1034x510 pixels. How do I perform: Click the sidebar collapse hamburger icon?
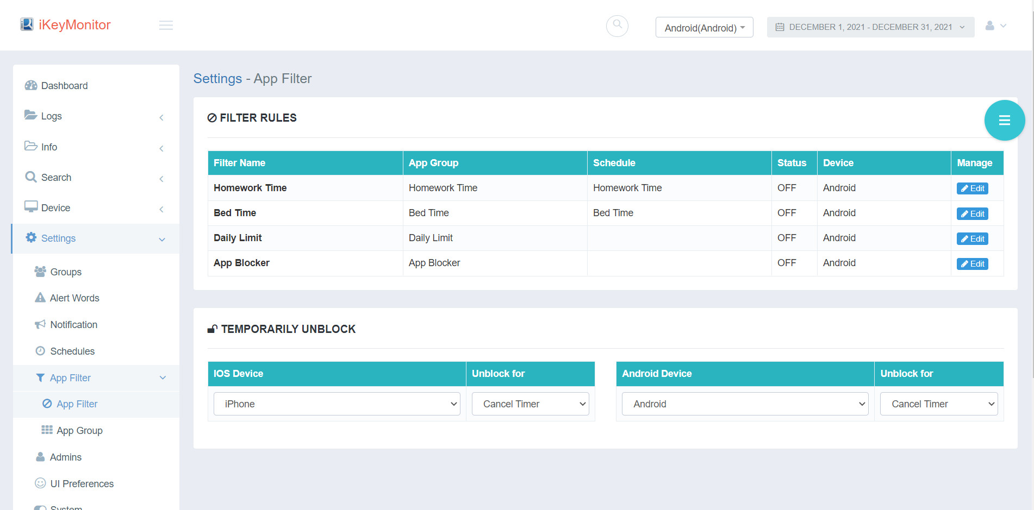point(166,25)
